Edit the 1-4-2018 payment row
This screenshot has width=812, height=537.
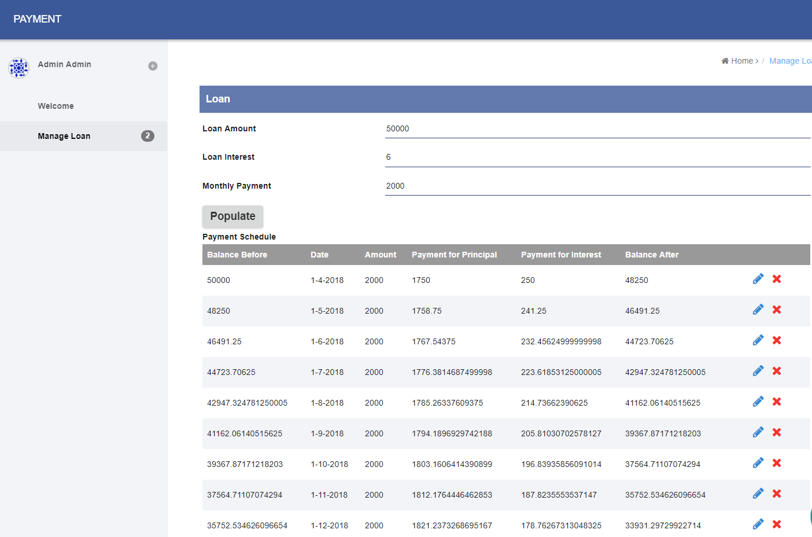[758, 279]
